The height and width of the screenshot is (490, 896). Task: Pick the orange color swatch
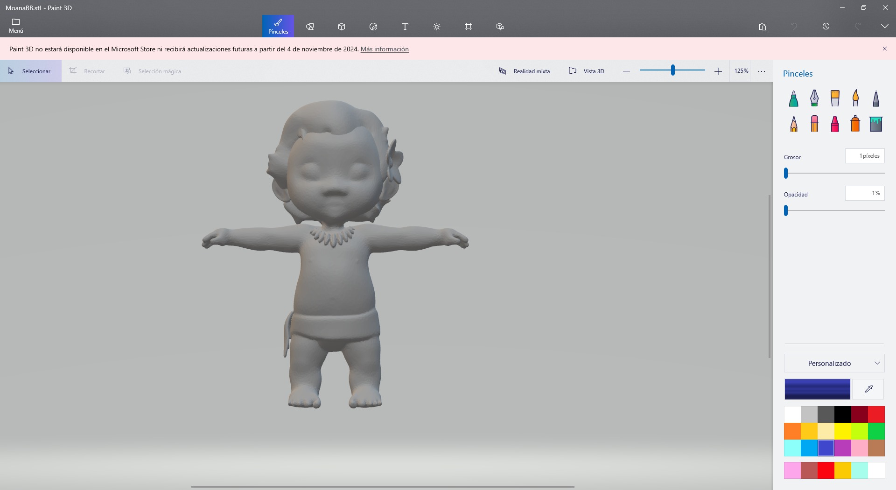point(792,431)
